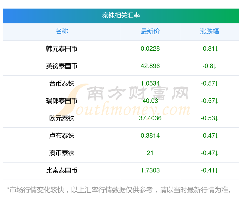The image size is (242, 199).
Task: Select the 瑞郎泰国币 row name
Action: (x=62, y=101)
